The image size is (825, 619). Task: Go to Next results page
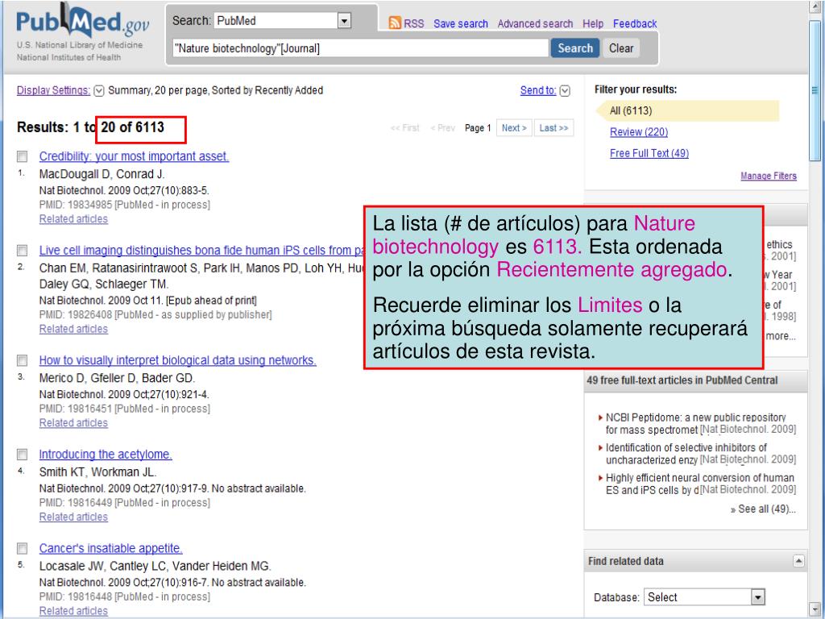tap(514, 128)
